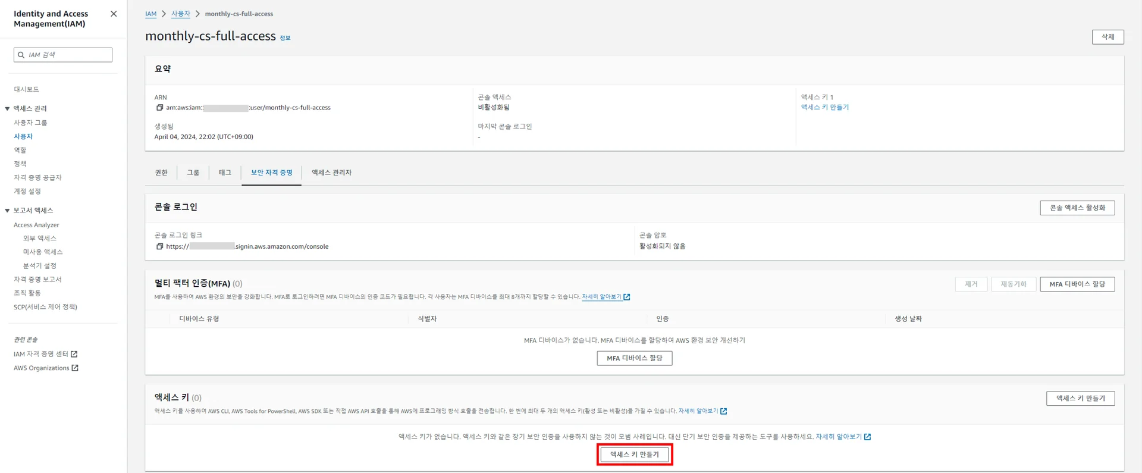The height and width of the screenshot is (473, 1142).
Task: Open 역할 in the sidebar
Action: coord(20,150)
